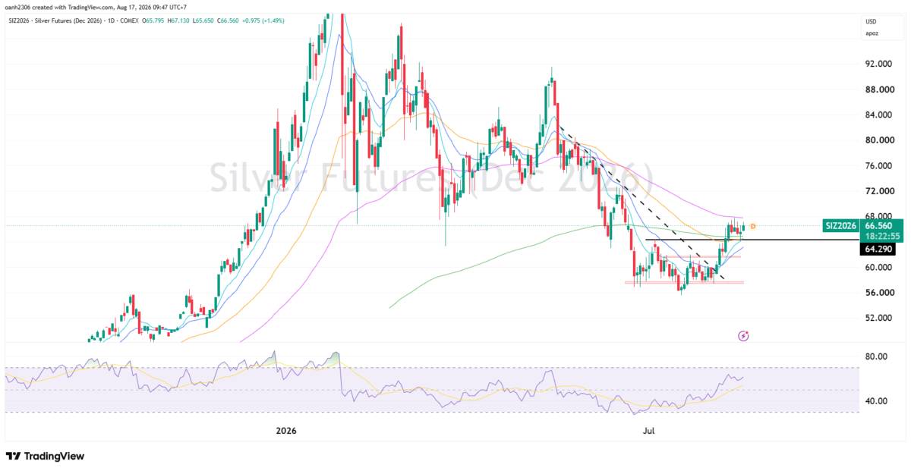Click the Jul time axis label
911x471 pixels.
[649, 432]
